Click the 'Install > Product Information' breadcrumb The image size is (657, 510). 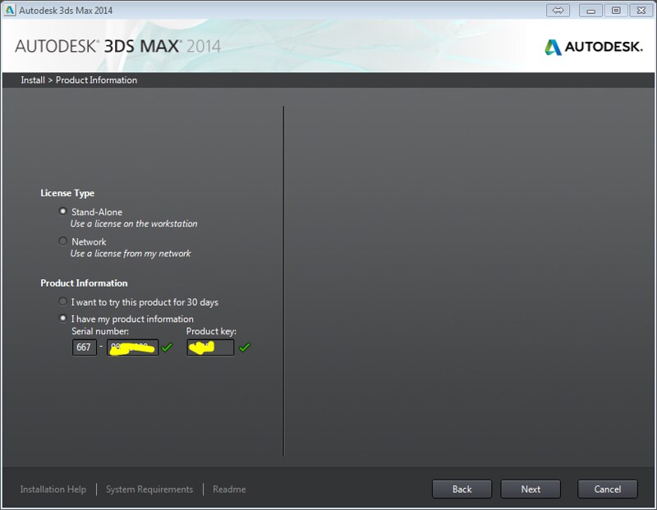79,80
